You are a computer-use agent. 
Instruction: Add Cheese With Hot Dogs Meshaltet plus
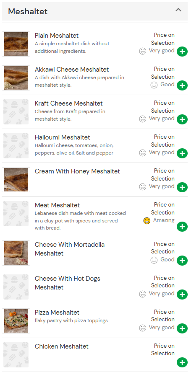point(182,294)
